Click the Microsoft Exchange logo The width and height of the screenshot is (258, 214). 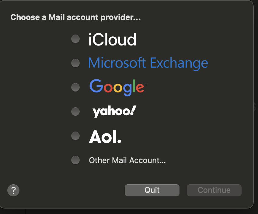(148, 63)
